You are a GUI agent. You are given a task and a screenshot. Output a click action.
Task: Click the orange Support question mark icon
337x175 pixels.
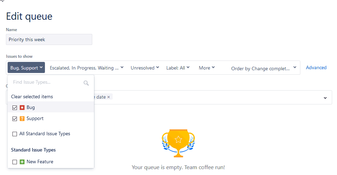(x=22, y=119)
